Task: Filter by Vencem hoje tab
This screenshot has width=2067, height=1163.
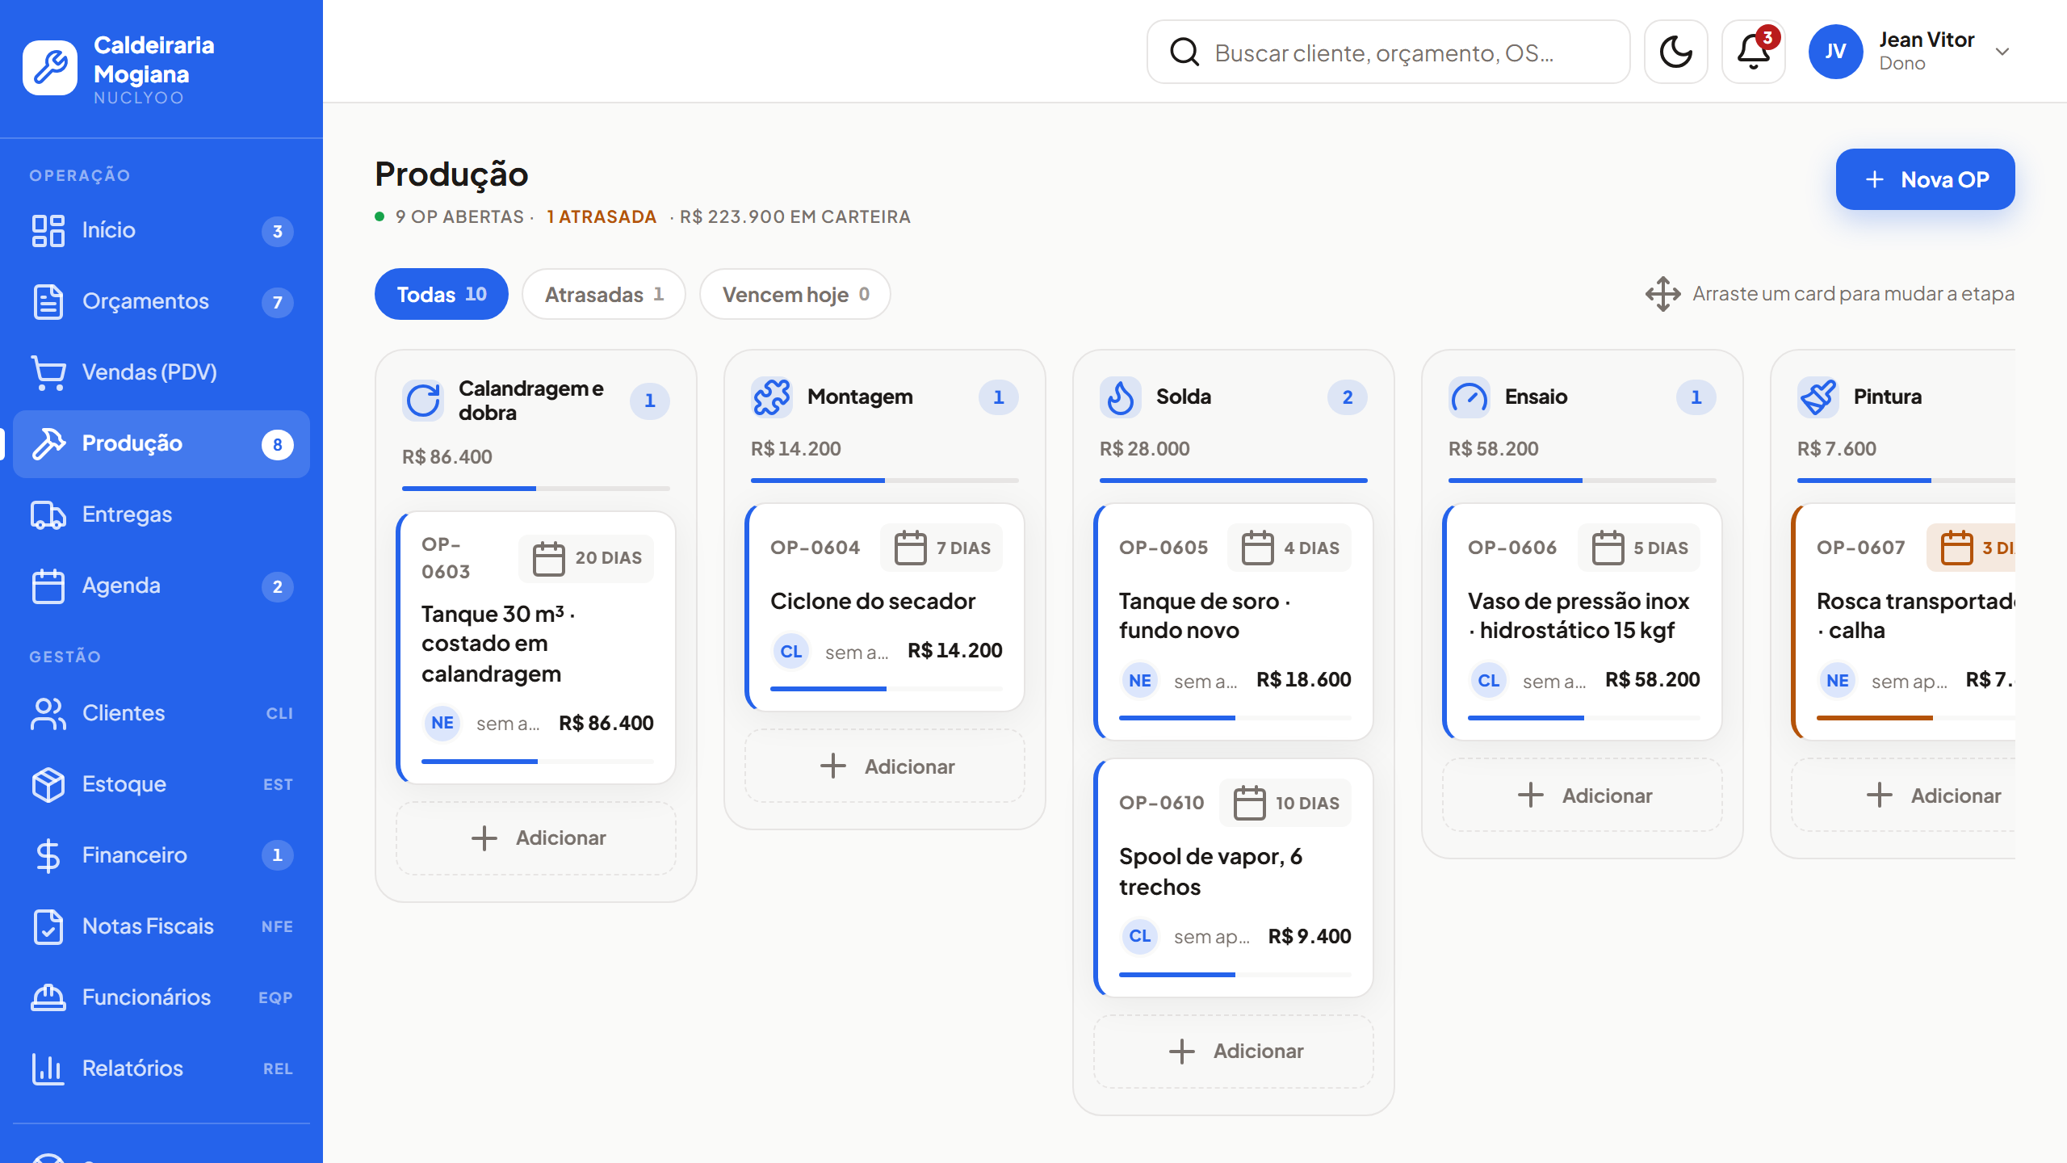Action: point(795,294)
